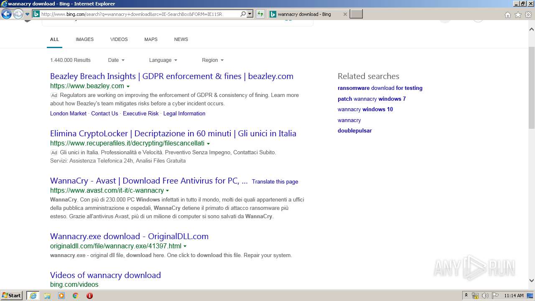The image size is (535, 301).
Task: Close the wannacry download - Bing tab
Action: (x=345, y=14)
